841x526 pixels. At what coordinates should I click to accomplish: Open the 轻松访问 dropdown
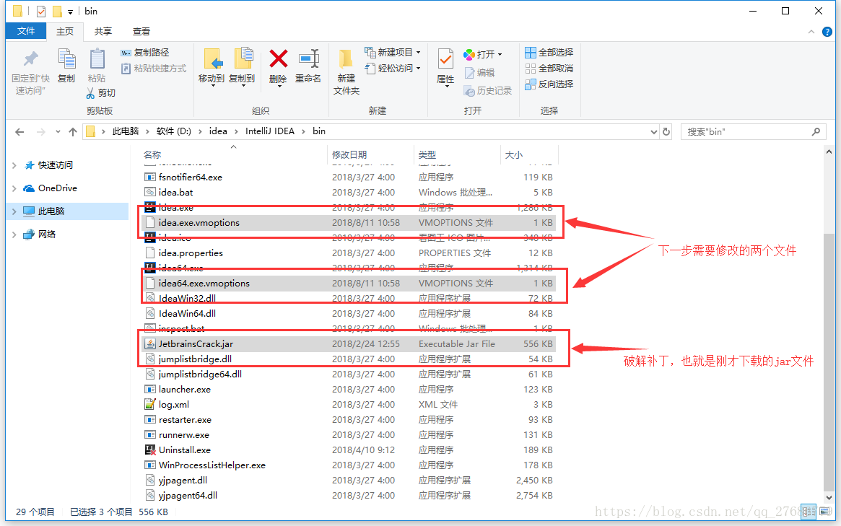tap(393, 69)
